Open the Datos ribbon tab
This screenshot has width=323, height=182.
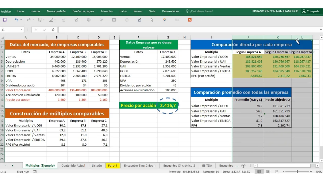click(123, 11)
